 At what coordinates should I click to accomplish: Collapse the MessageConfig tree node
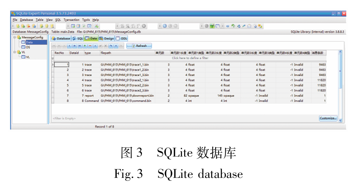tap(15, 37)
